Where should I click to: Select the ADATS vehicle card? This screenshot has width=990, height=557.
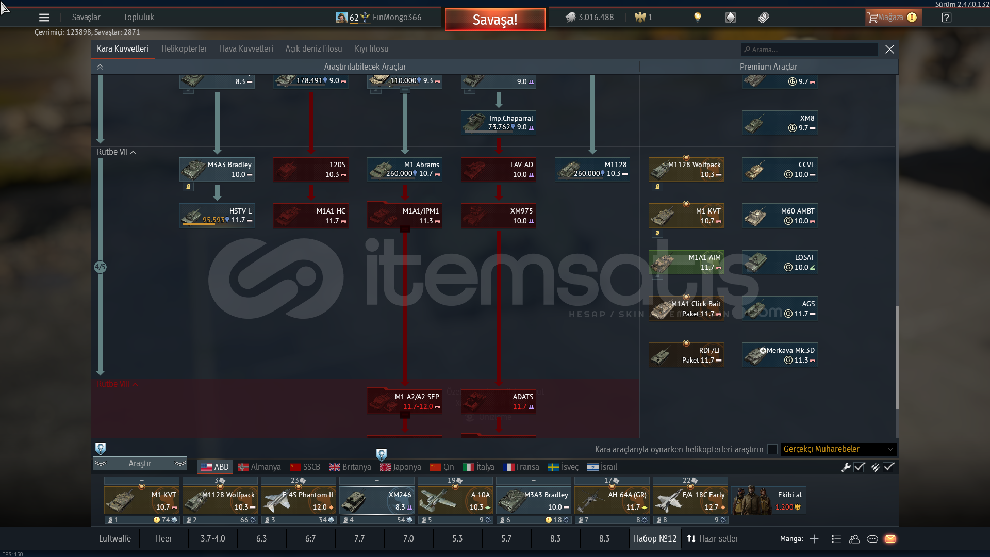tap(499, 401)
